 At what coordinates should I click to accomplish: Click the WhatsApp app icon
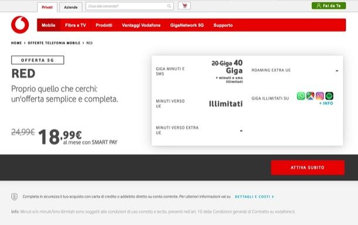pos(301,96)
